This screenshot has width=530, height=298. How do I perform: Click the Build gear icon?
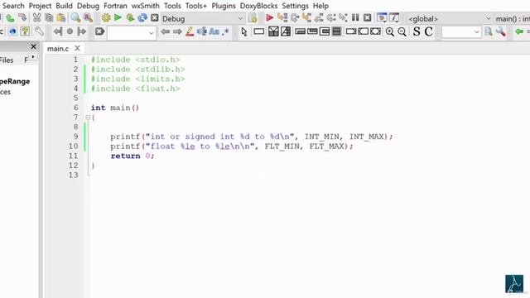click(106, 18)
